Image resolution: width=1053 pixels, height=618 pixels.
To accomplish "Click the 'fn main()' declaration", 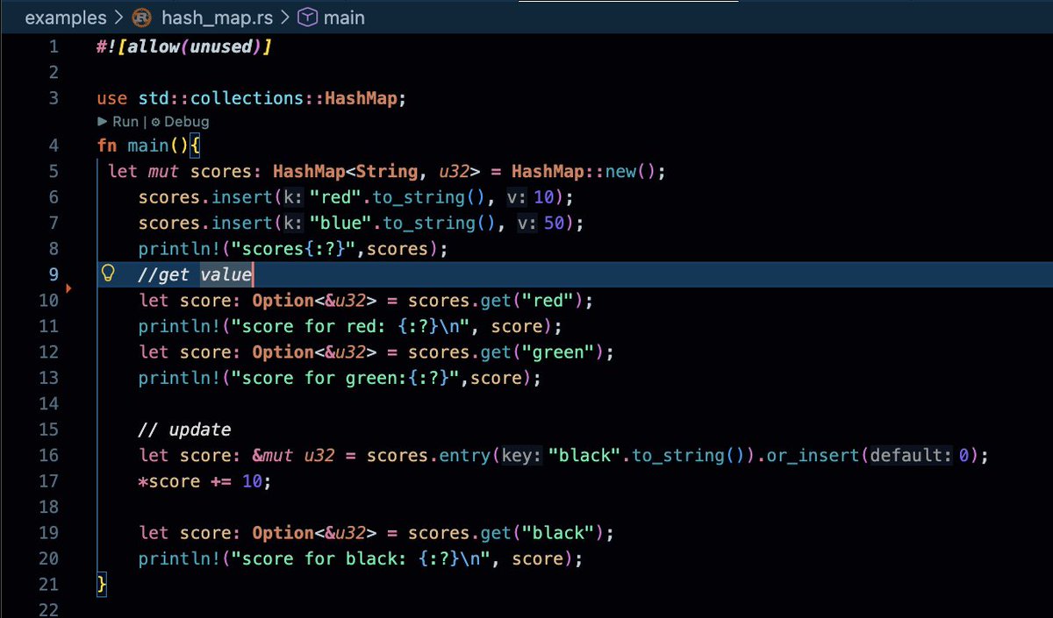I will point(143,146).
